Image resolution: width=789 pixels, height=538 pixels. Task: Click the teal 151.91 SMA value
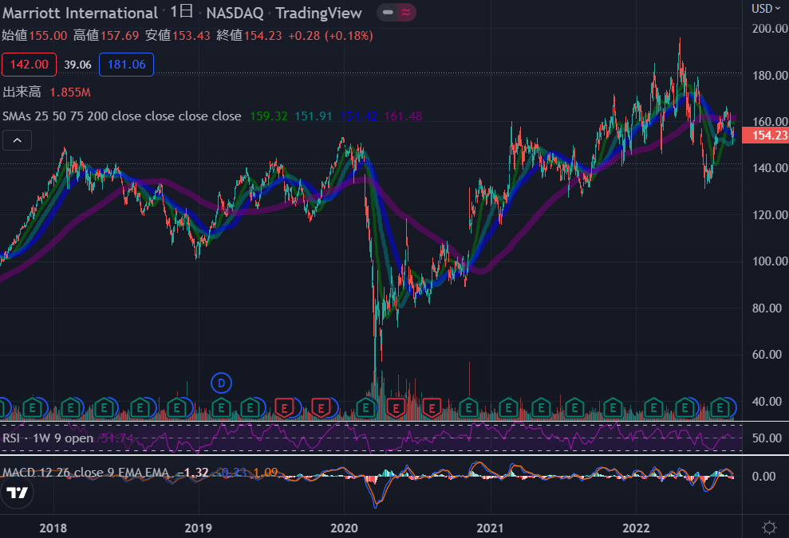tap(314, 116)
